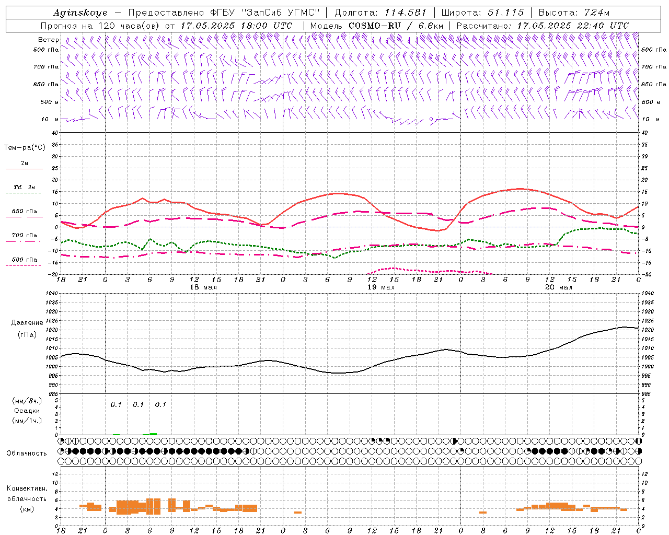Select the "(мм/1ч.)" hourly precipitation unit

pos(27,421)
